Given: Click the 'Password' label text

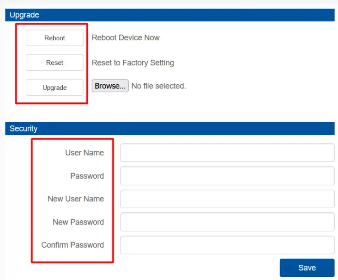Looking at the screenshot, I should point(87,176).
